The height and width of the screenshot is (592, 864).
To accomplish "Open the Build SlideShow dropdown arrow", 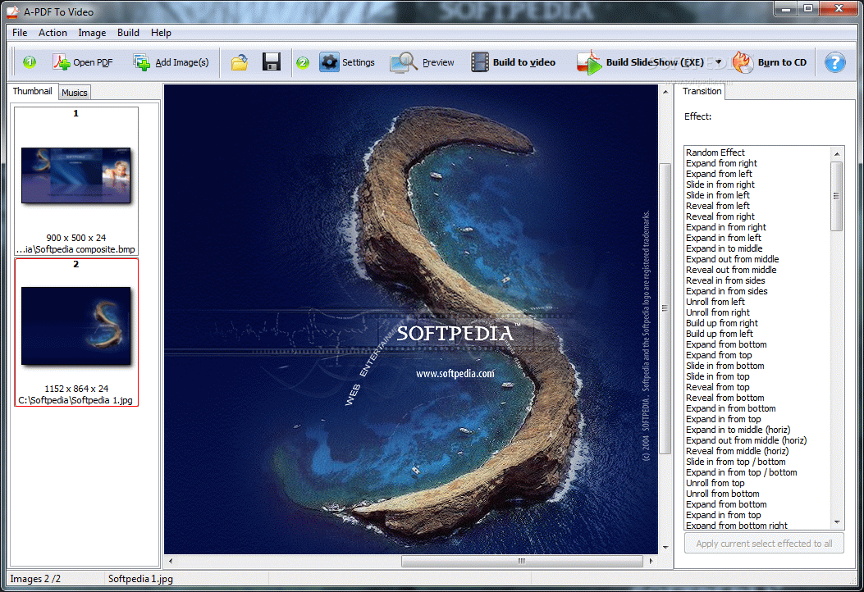I will [x=718, y=62].
